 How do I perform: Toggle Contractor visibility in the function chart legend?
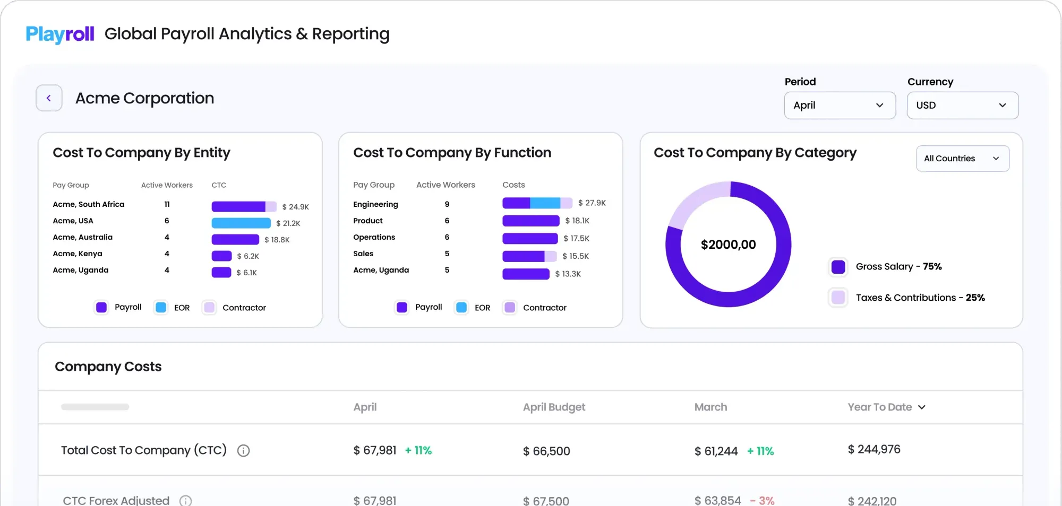(x=509, y=307)
